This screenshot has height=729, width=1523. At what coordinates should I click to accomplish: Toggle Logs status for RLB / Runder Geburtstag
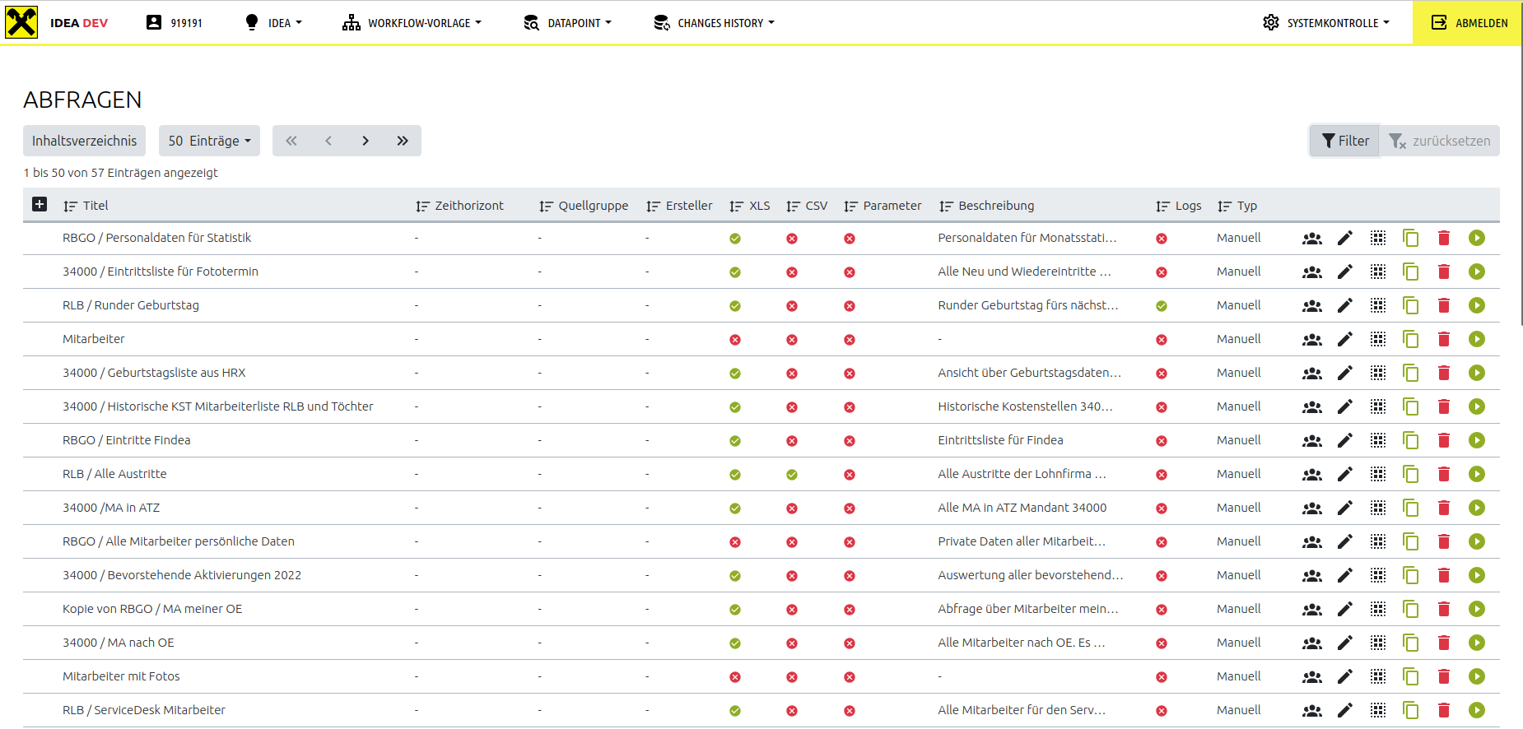(1161, 306)
